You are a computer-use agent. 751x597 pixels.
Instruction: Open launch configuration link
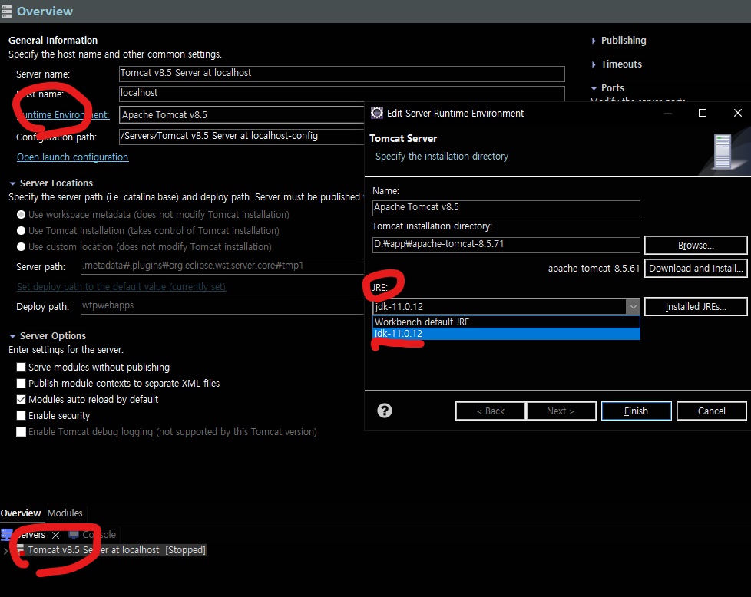pos(72,157)
